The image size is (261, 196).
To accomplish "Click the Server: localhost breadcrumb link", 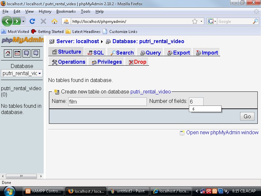I will [x=78, y=41].
